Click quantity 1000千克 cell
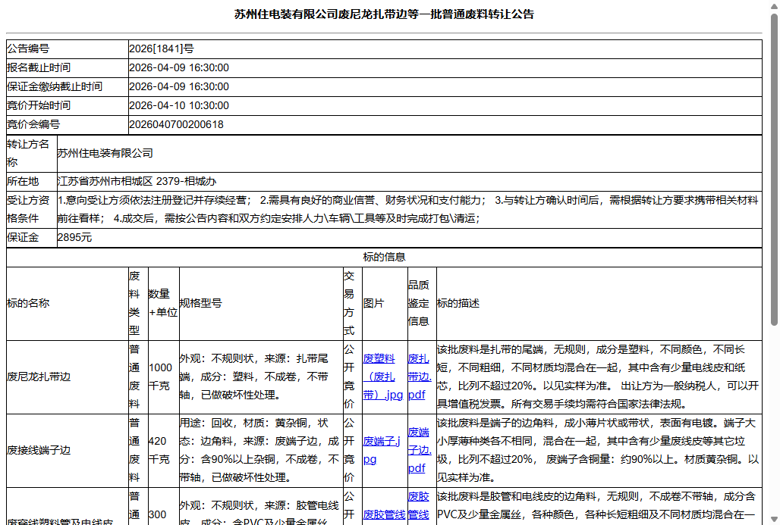Screen dimensions: 780x525 point(163,377)
